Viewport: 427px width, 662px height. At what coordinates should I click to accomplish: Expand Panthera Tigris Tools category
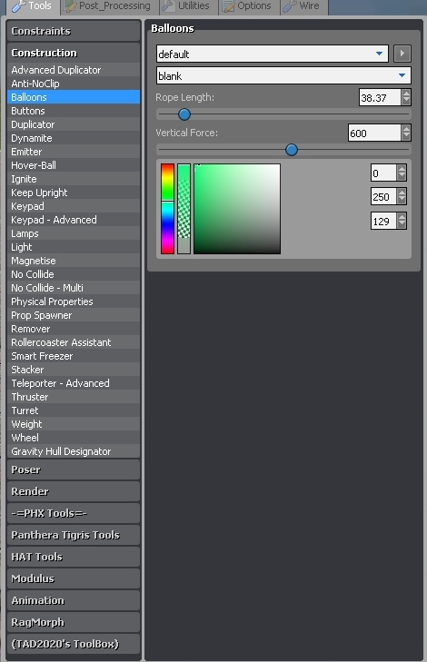click(74, 535)
